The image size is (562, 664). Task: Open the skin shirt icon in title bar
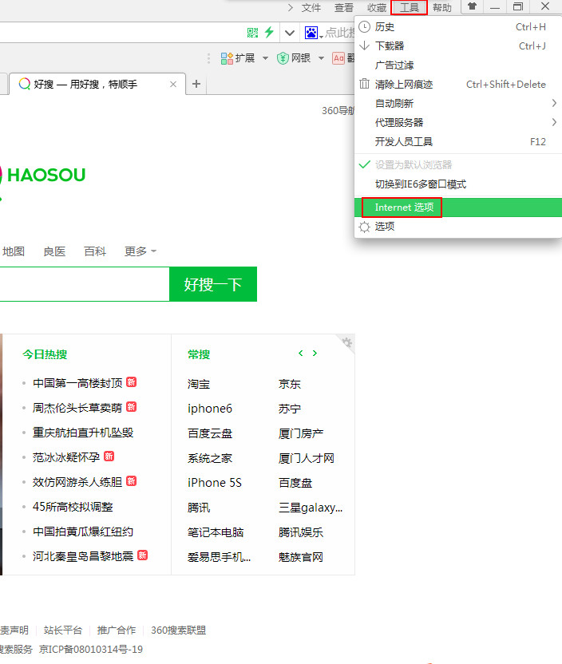(473, 7)
